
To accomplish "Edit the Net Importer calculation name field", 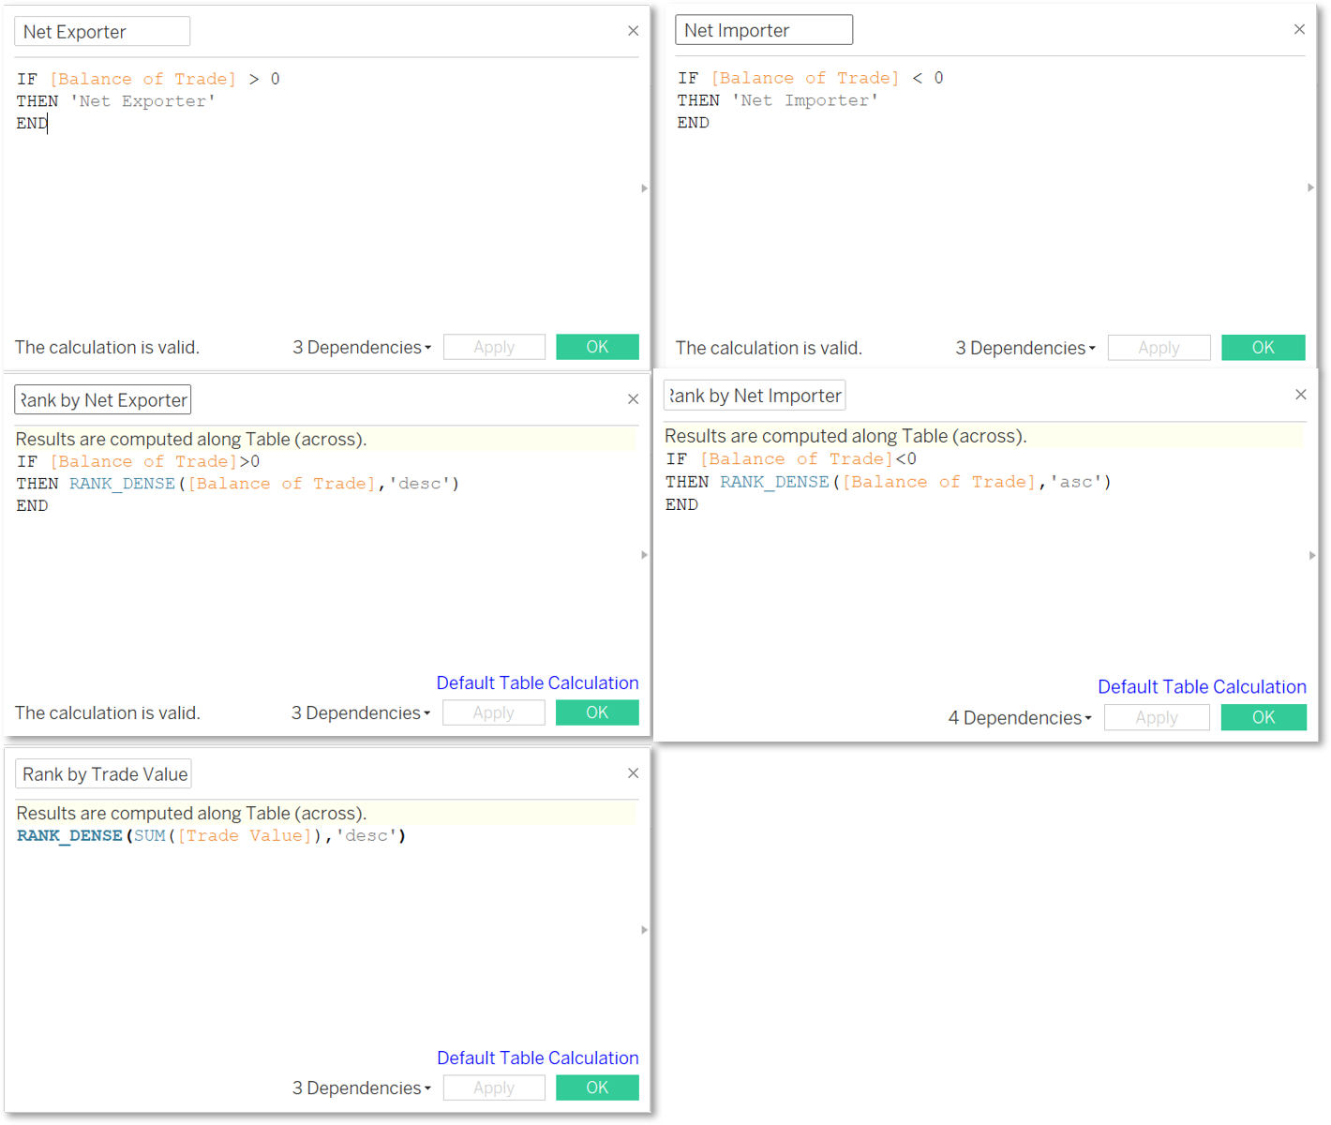I will [x=763, y=30].
